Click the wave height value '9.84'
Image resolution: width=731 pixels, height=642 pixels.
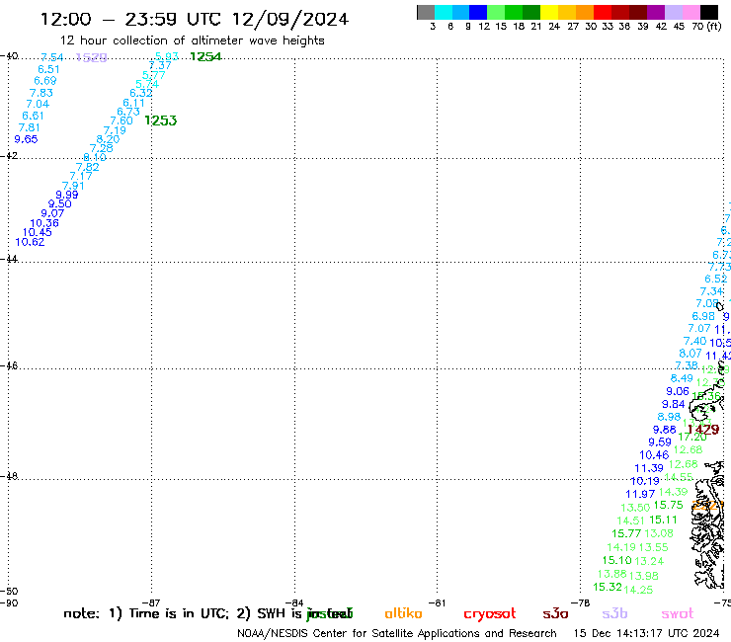pos(673,404)
